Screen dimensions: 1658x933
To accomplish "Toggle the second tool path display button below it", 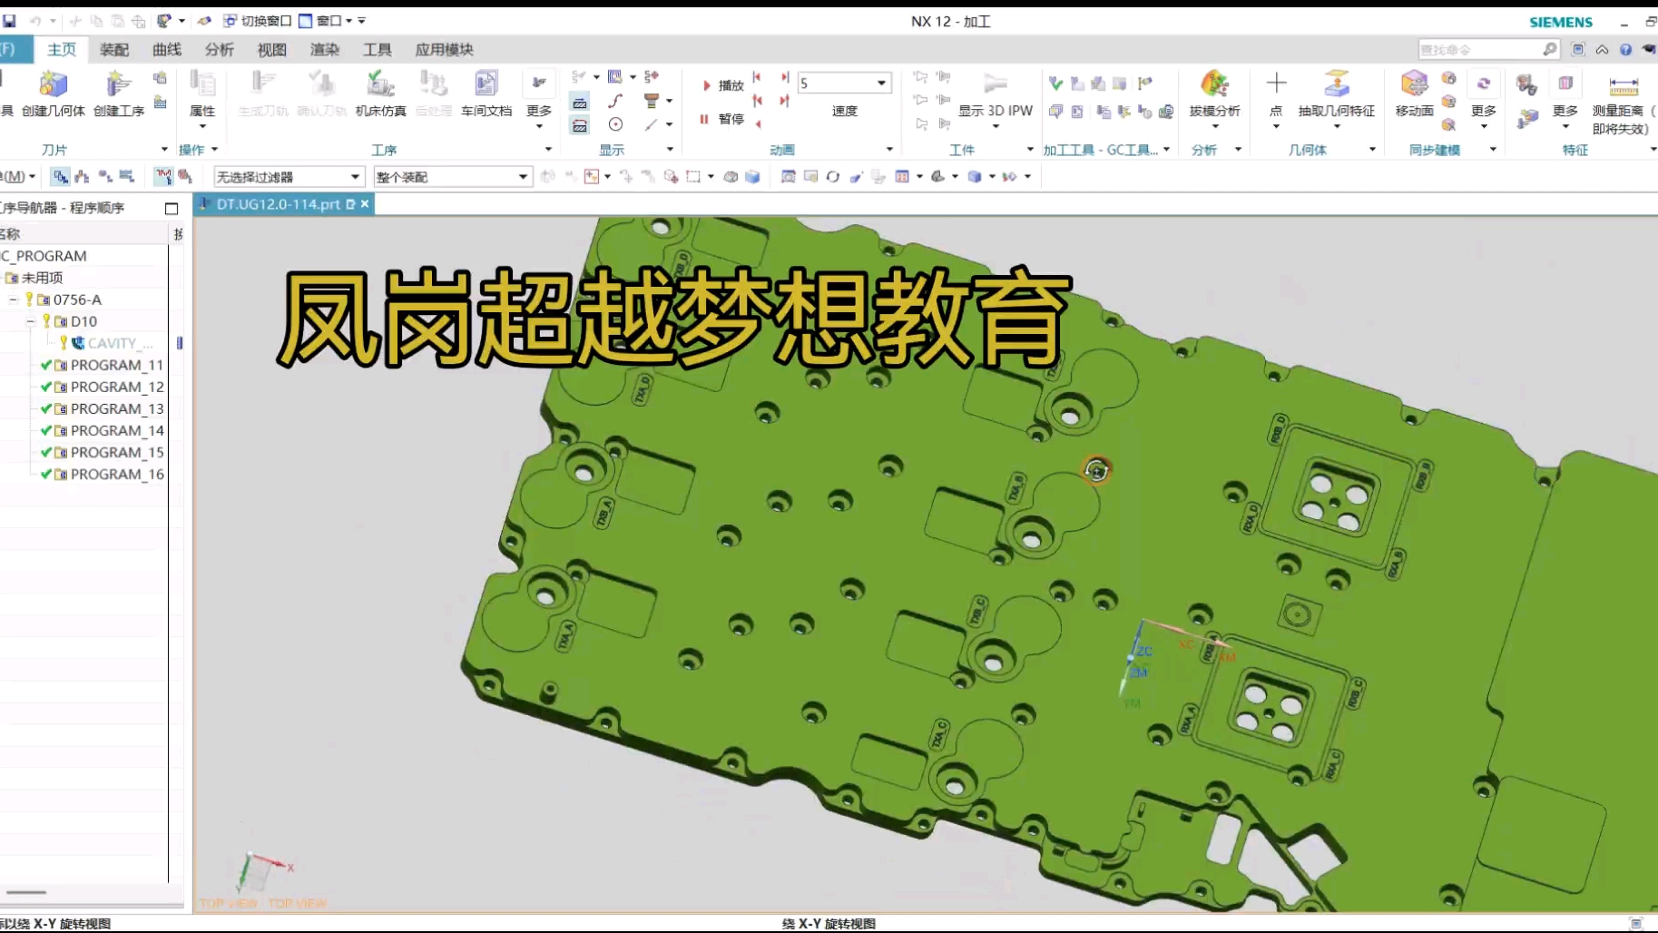I will click(580, 125).
